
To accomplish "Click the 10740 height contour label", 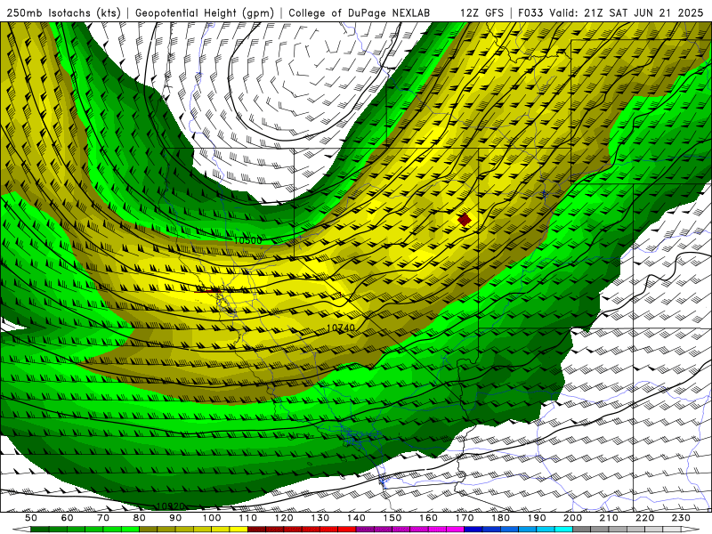I will tap(341, 328).
